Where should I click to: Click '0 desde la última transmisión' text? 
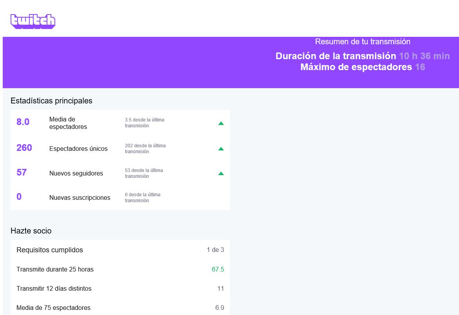[143, 197]
